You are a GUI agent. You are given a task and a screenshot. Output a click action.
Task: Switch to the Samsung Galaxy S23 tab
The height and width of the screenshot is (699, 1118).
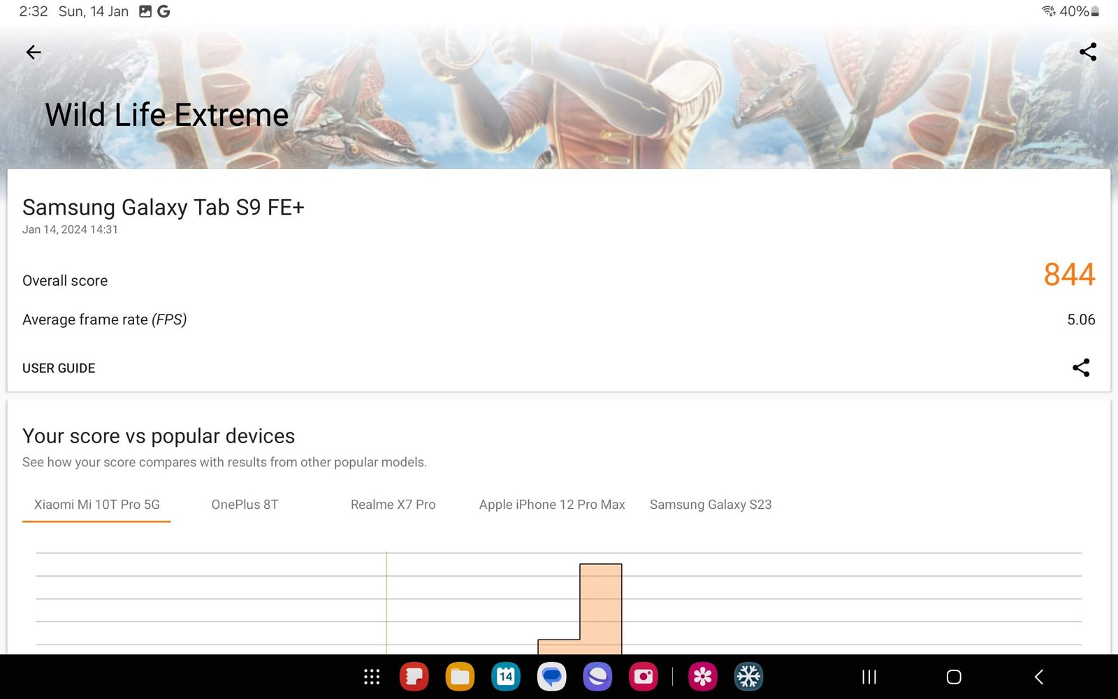710,505
